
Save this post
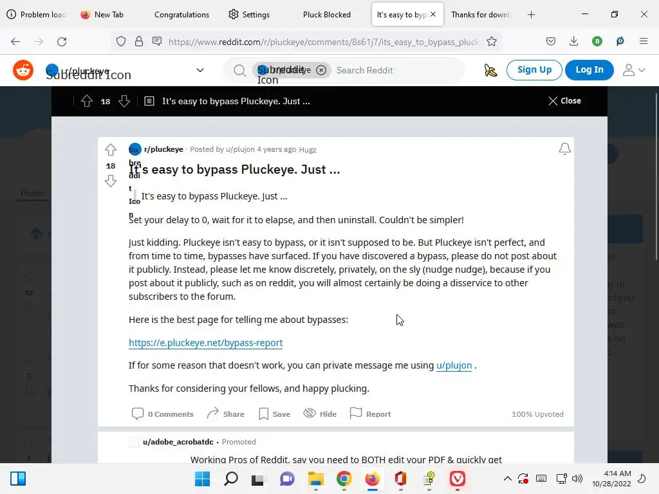pyautogui.click(x=275, y=414)
